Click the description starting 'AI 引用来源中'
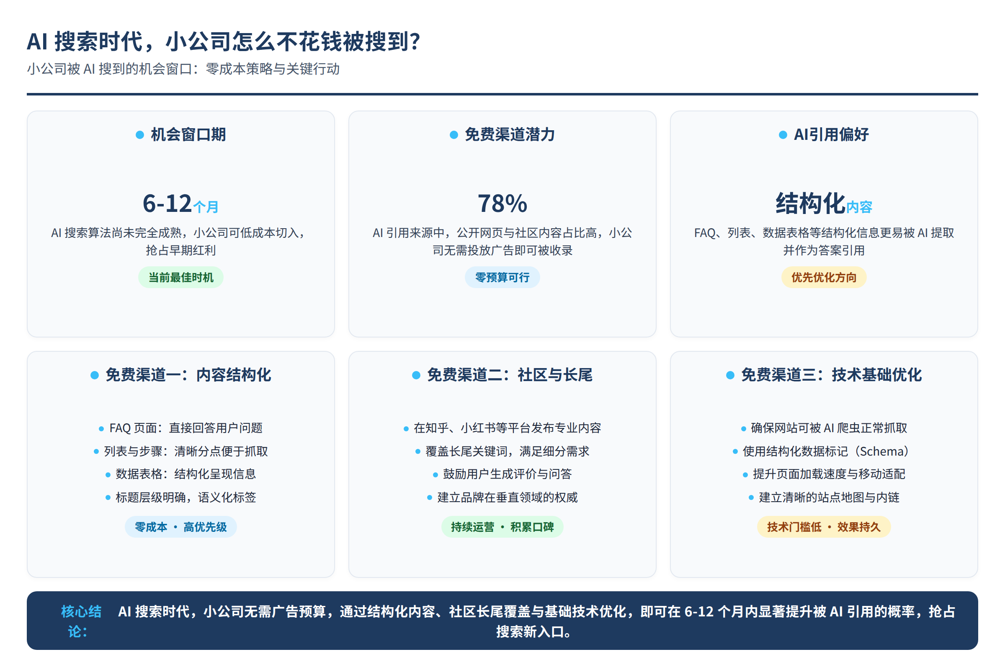This screenshot has width=1005, height=670. coord(502,242)
